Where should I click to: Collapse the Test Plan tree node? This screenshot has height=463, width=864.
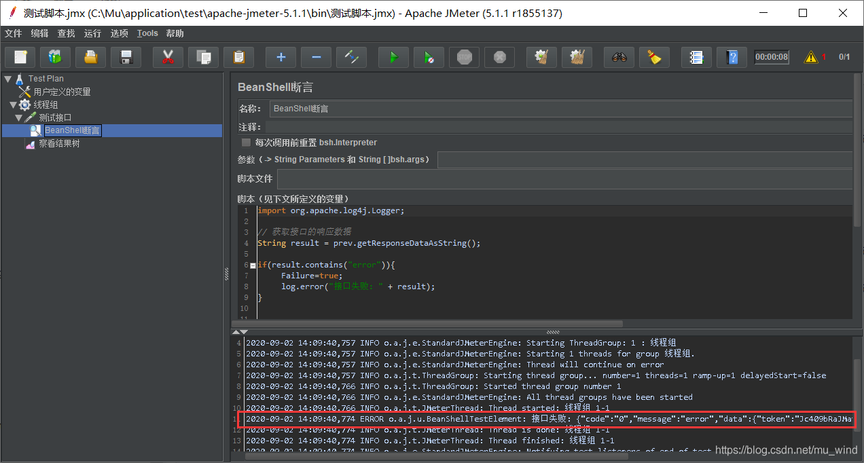[x=7, y=79]
